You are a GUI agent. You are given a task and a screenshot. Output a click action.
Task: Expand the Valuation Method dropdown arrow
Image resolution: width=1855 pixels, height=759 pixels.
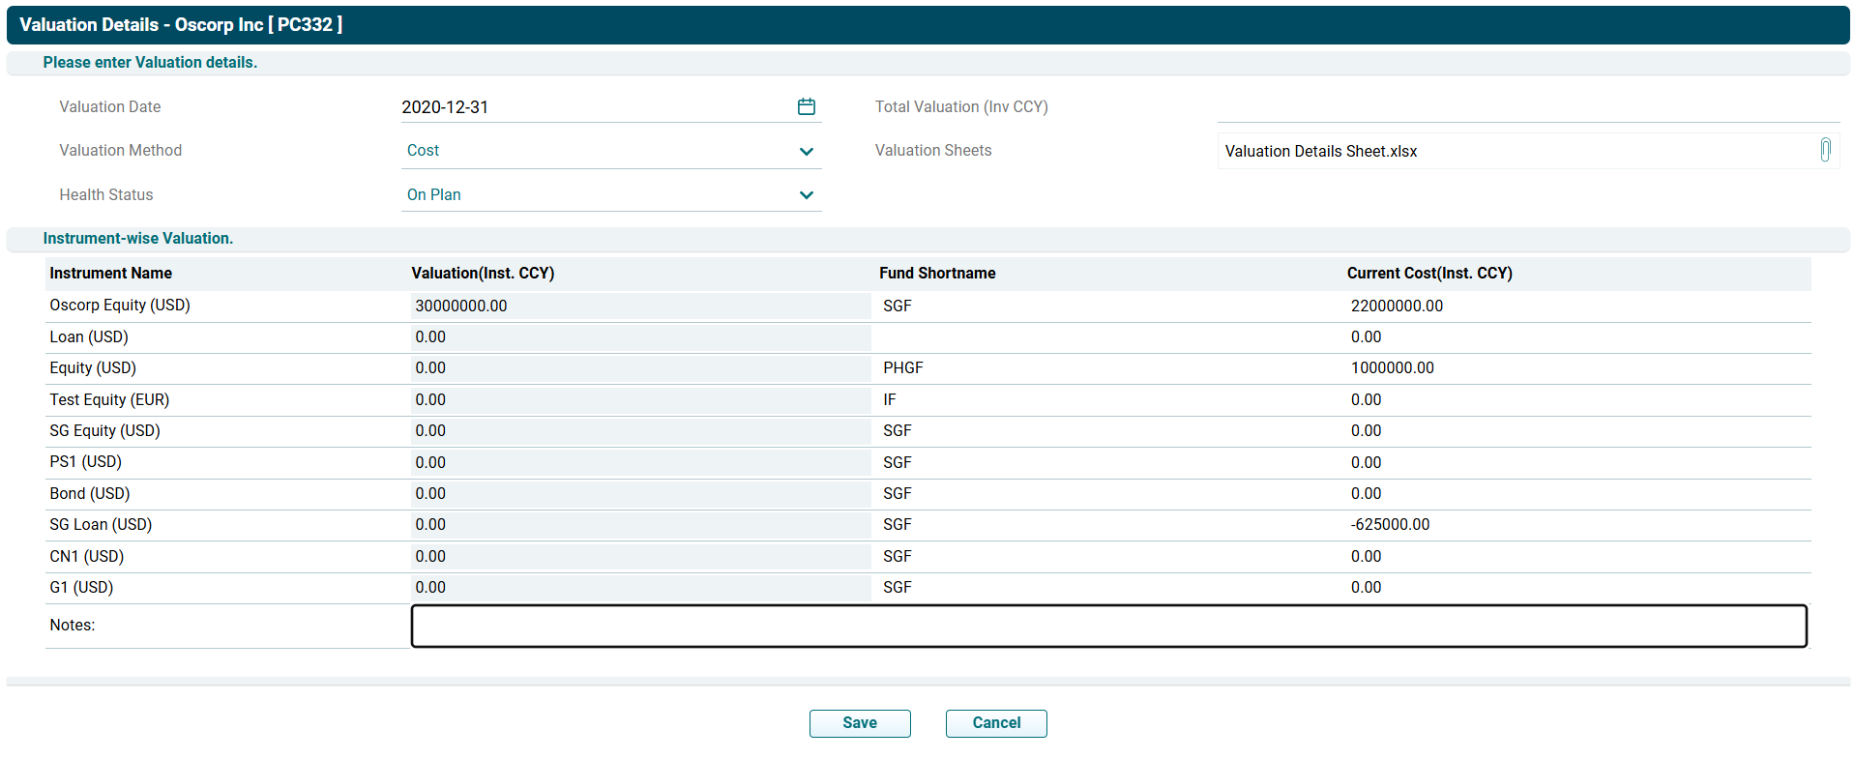806,151
